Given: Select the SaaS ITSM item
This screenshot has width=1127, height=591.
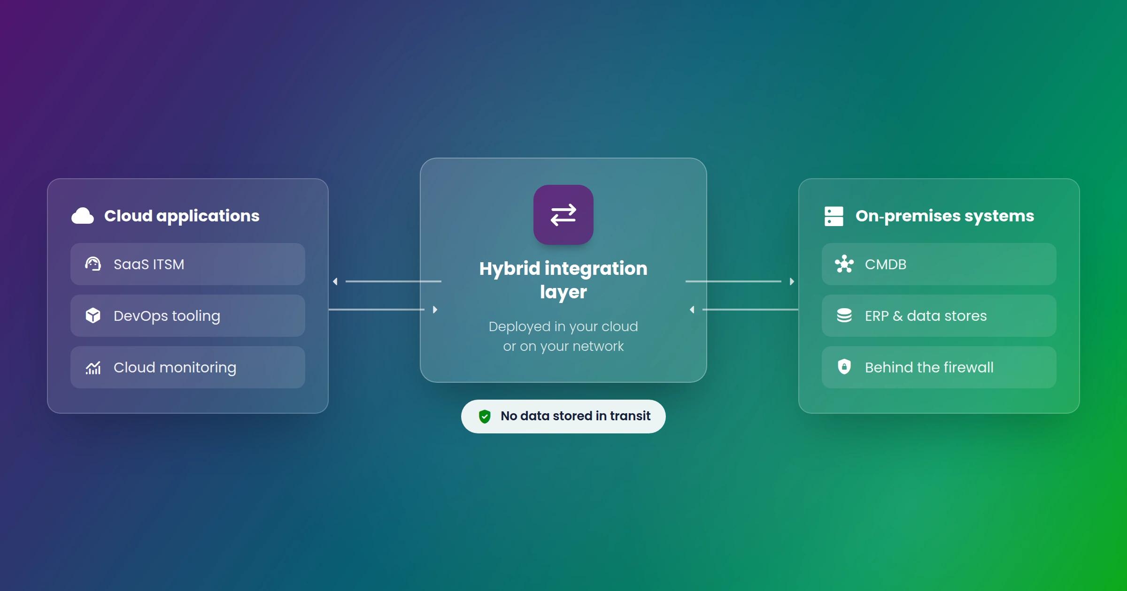Looking at the screenshot, I should tap(188, 264).
